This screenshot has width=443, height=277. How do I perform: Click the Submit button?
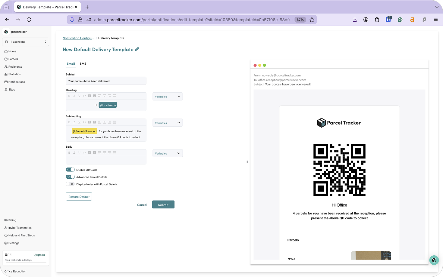(163, 205)
